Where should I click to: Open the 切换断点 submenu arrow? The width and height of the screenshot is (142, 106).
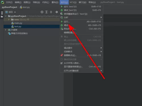tap(101, 51)
